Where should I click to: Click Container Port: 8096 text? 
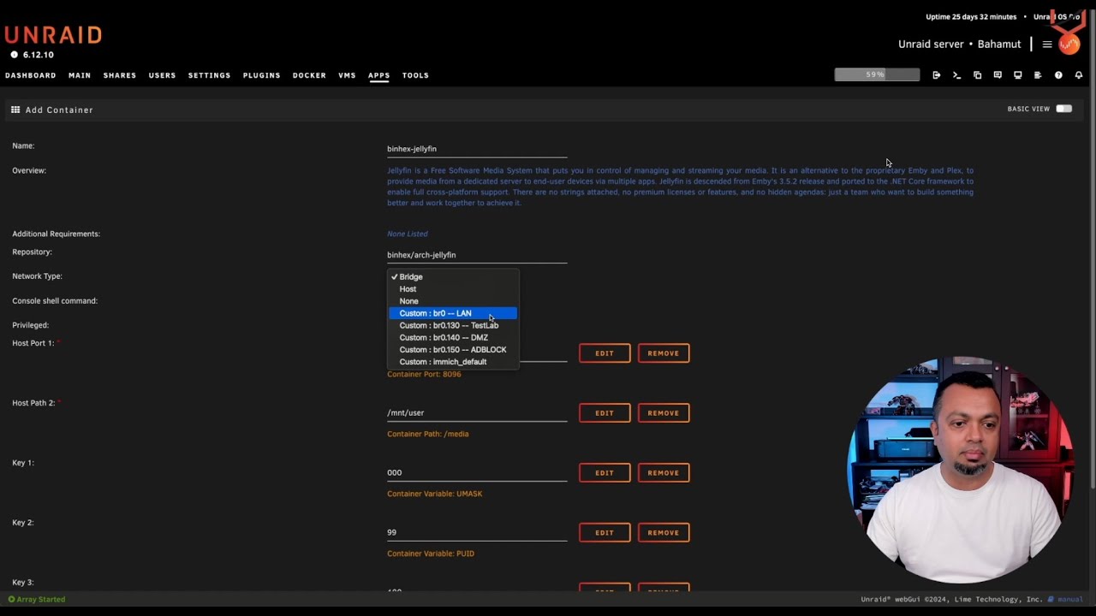point(424,374)
